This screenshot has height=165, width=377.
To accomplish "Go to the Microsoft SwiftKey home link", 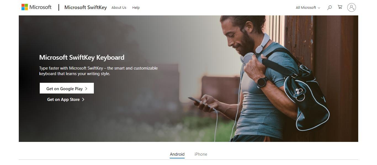I will coord(86,7).
